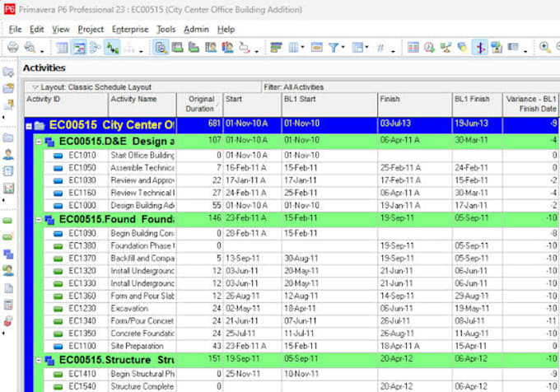Open the Tools menu
The width and height of the screenshot is (560, 392).
[x=166, y=30]
